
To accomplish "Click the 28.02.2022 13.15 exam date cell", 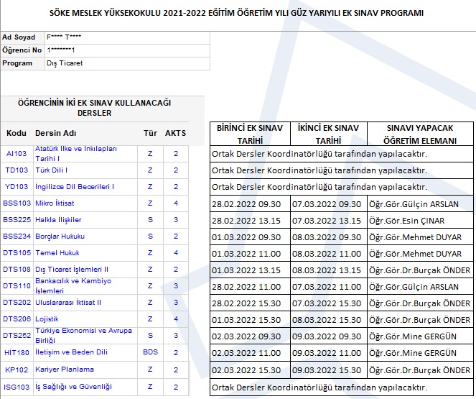I will [248, 221].
